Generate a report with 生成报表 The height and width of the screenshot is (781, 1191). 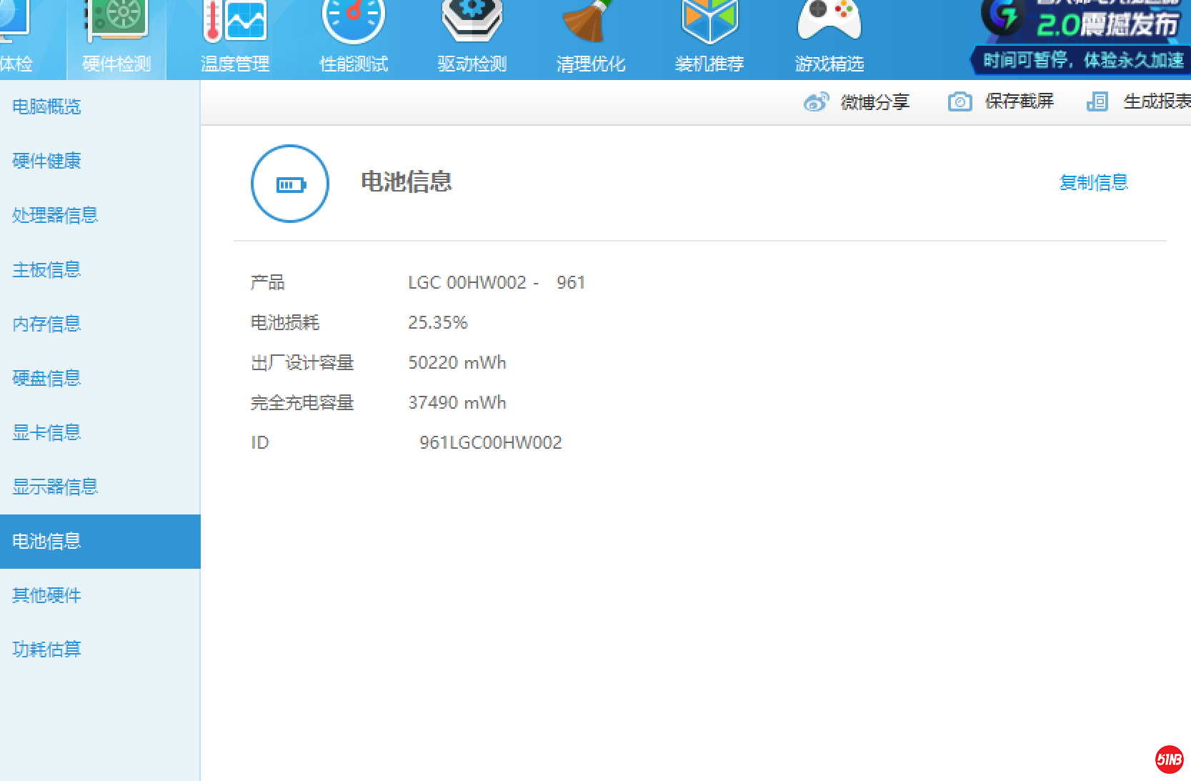click(1138, 102)
